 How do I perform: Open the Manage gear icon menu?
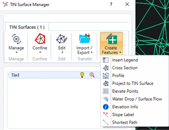coord(16,39)
